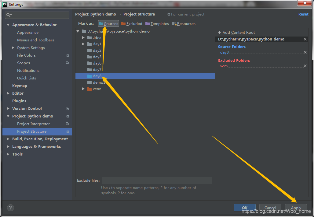Expand System Settings node
Screen dimensions: 314x217
(13, 48)
